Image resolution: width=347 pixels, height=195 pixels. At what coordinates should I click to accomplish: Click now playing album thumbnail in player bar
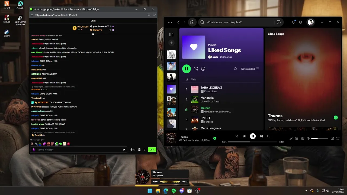coord(171,138)
